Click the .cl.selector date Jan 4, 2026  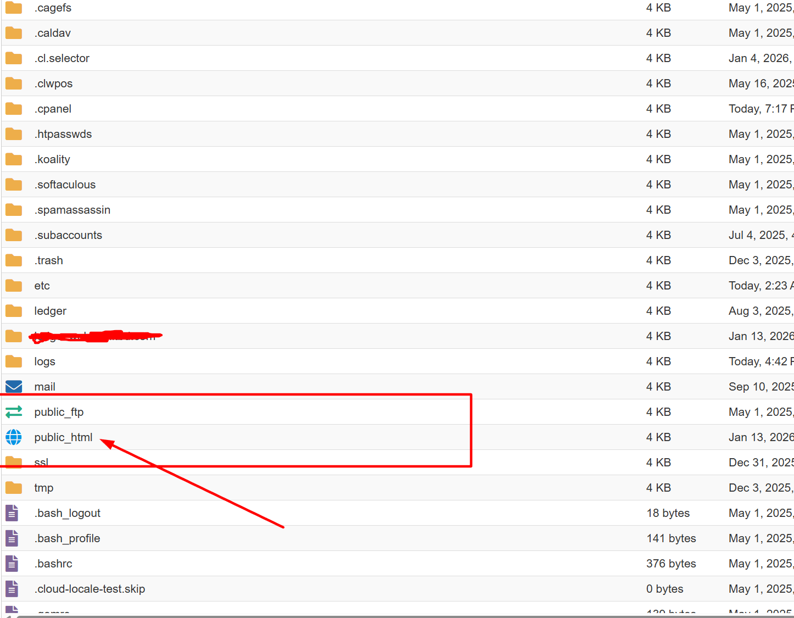(761, 58)
